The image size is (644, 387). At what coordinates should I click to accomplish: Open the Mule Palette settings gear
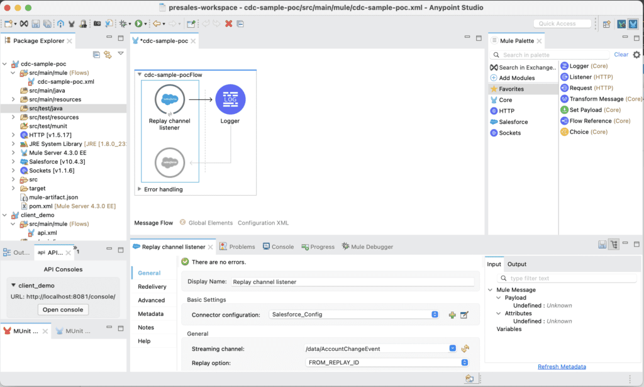point(637,54)
